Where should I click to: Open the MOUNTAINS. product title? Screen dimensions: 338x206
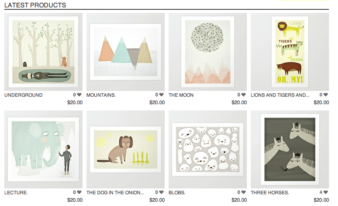tap(101, 95)
